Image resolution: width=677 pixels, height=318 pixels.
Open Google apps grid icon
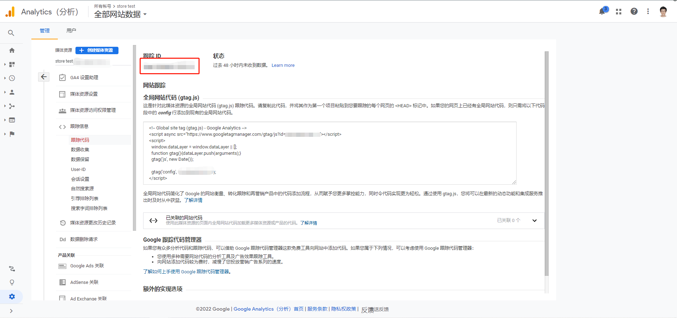tap(618, 12)
